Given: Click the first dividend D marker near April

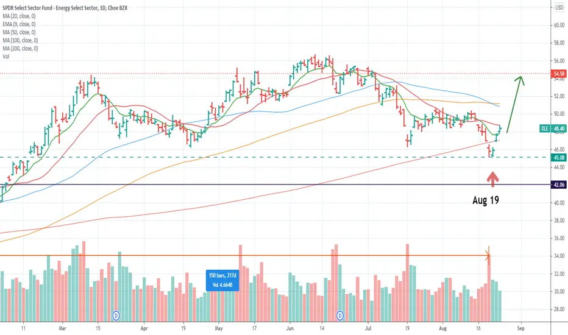Looking at the screenshot, I should tap(116, 316).
